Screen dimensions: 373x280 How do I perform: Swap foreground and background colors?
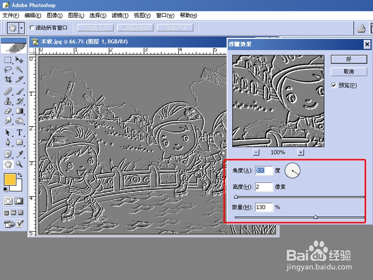[x=20, y=175]
